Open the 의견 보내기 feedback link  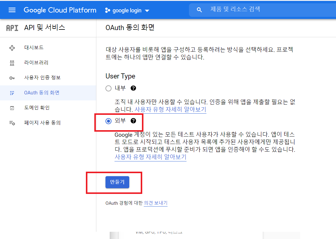(x=155, y=203)
